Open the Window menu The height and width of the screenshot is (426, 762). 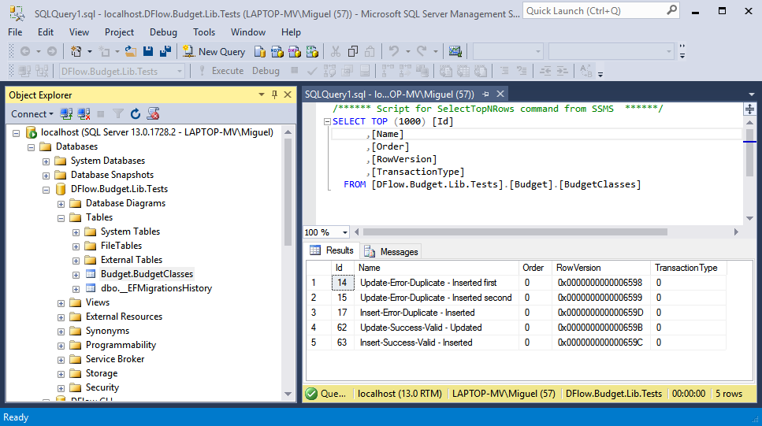248,32
